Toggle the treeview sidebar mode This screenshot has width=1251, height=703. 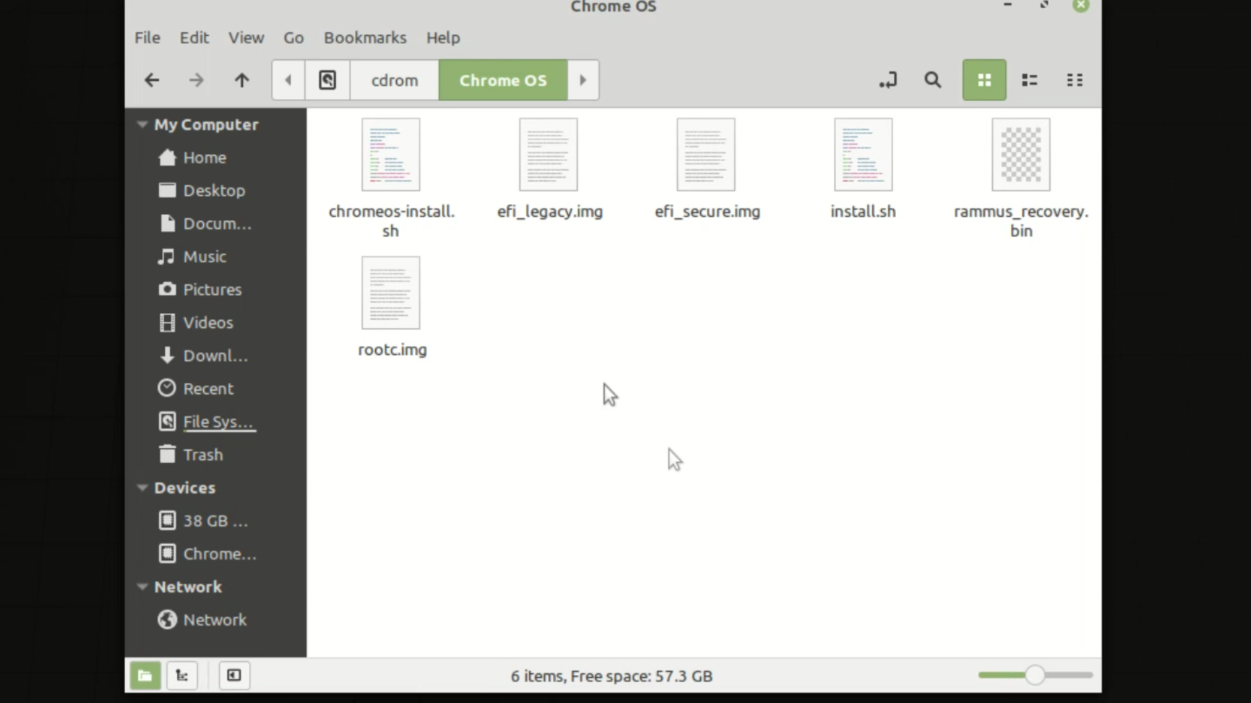coord(182,675)
